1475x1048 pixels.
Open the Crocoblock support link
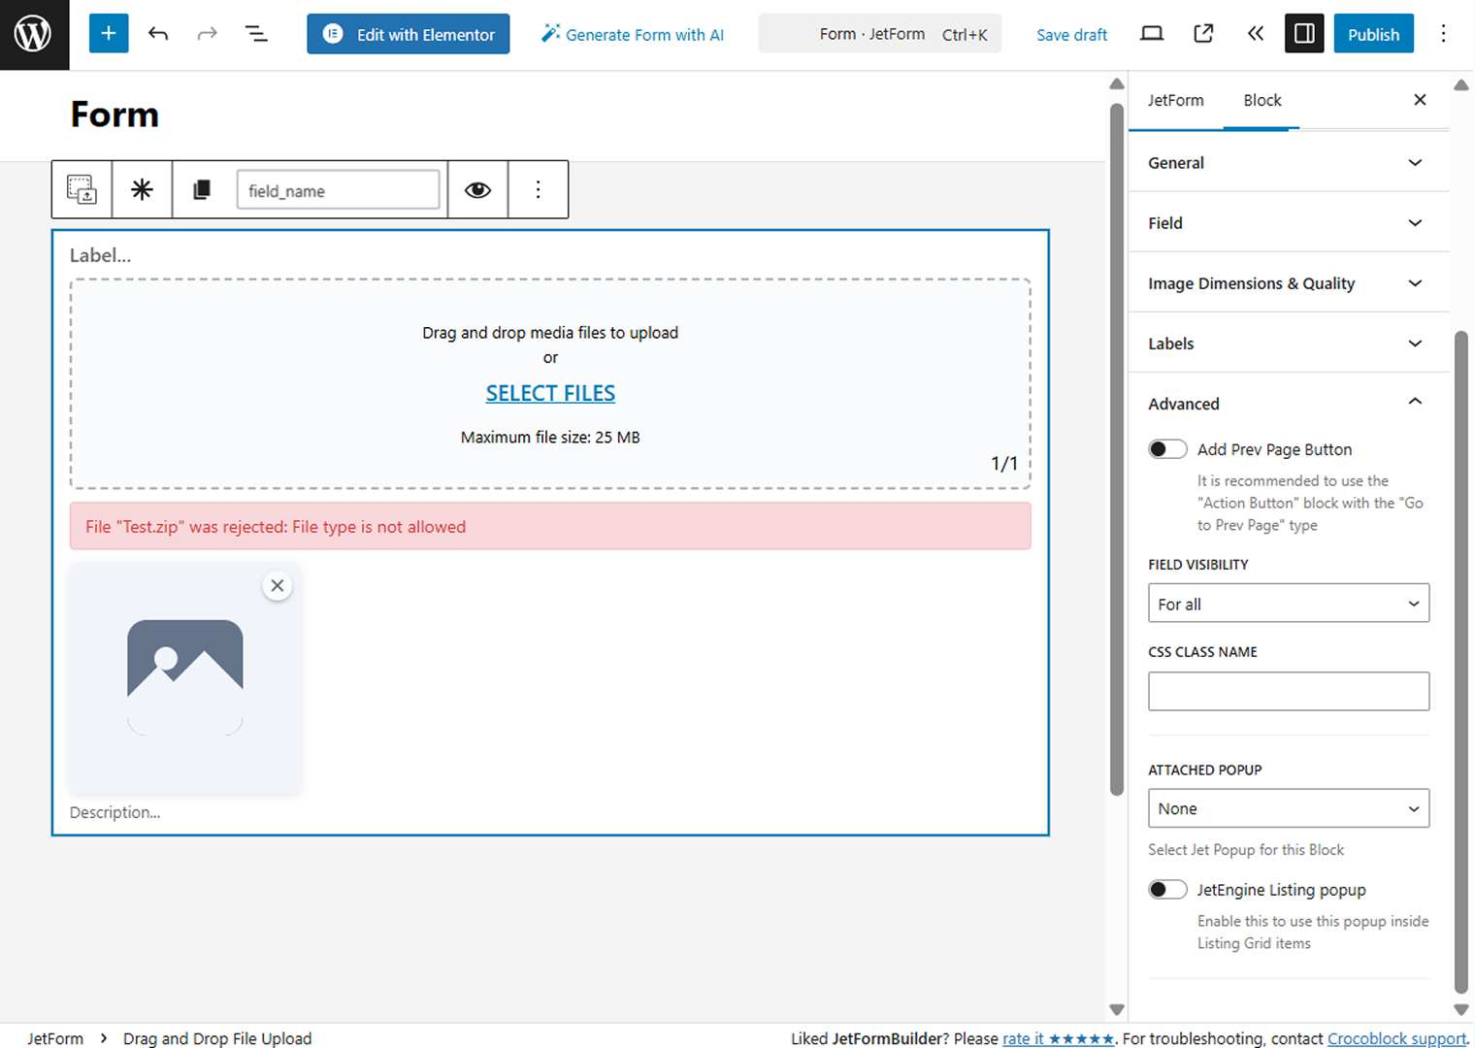(1396, 1038)
